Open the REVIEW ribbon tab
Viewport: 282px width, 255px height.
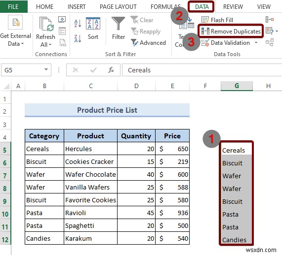pos(233,7)
